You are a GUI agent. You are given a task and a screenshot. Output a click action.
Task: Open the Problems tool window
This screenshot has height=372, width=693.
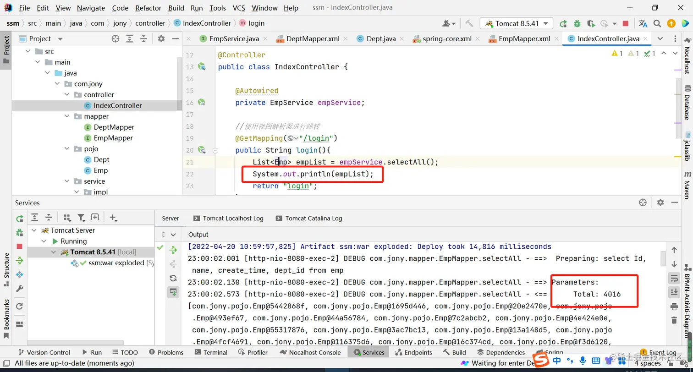pos(166,352)
